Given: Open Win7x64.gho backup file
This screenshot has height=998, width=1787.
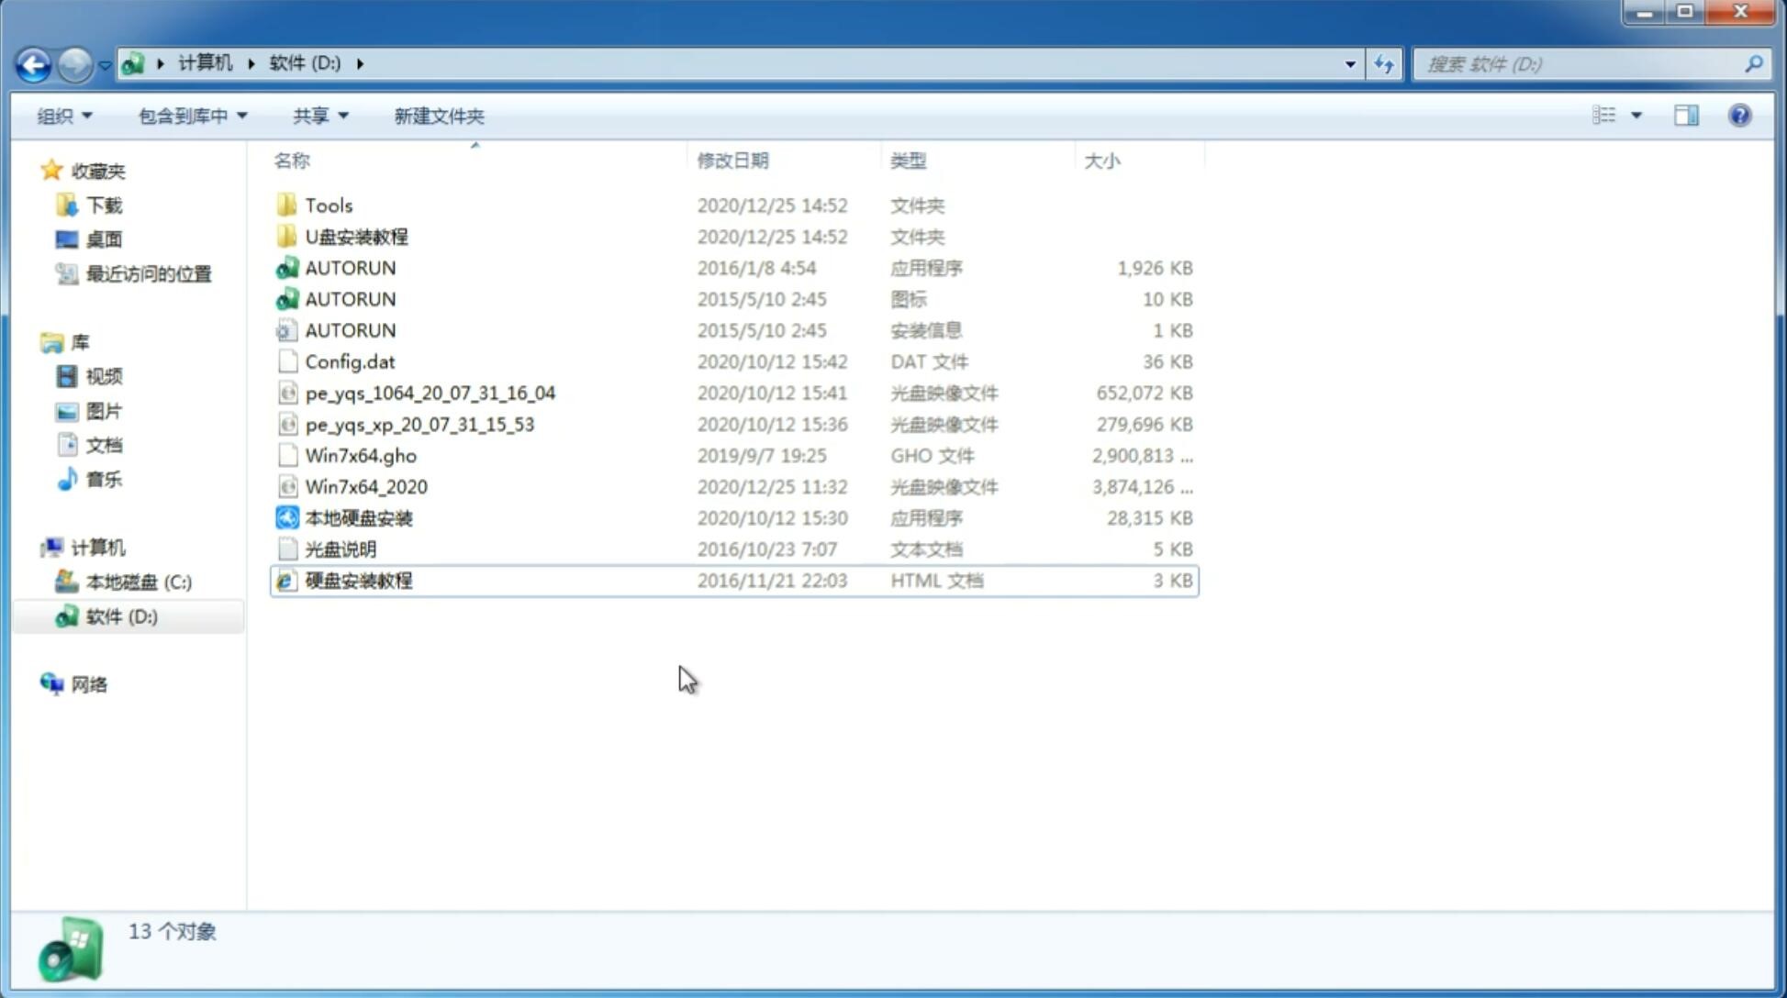Looking at the screenshot, I should click(360, 455).
